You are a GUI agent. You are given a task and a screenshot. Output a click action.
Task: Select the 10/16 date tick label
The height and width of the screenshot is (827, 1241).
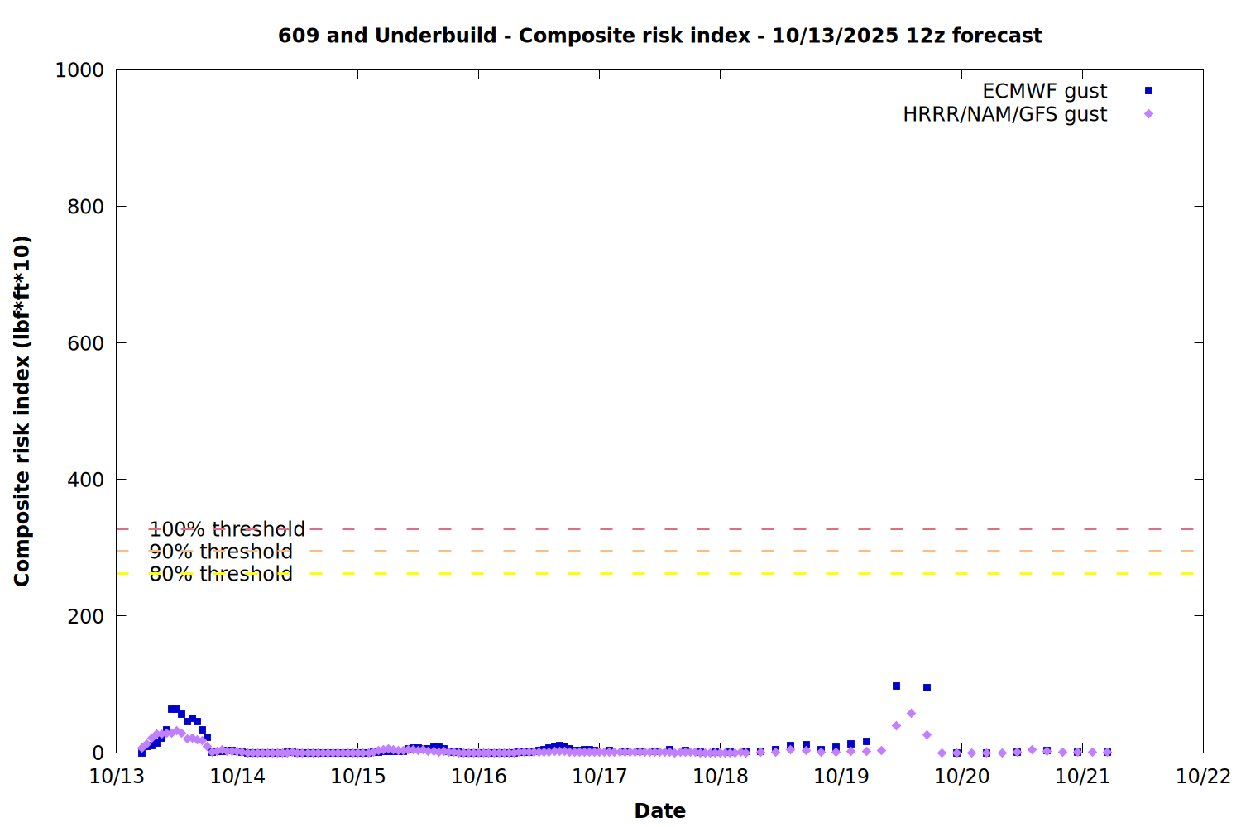point(479,777)
